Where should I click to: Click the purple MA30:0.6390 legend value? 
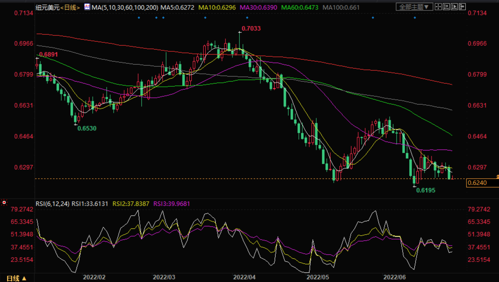click(258, 7)
